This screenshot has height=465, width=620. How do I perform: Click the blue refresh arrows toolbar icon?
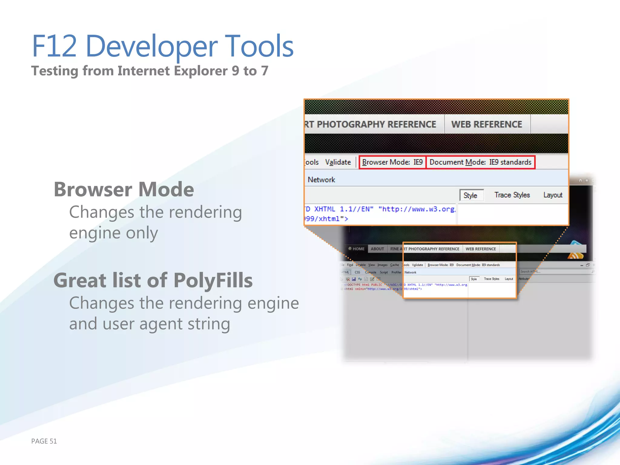click(360, 279)
